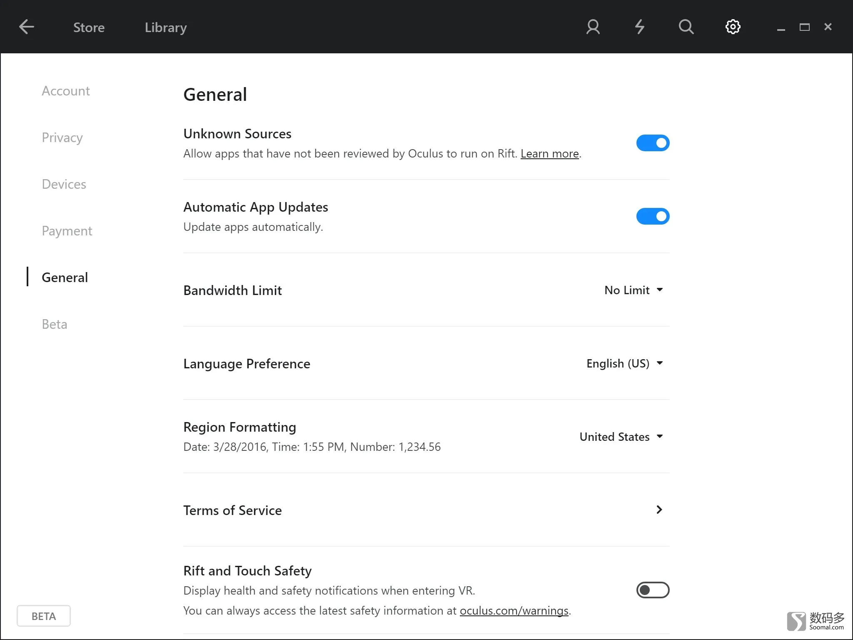This screenshot has width=853, height=640.
Task: Disable Automatic App Updates switch
Action: [x=653, y=216]
